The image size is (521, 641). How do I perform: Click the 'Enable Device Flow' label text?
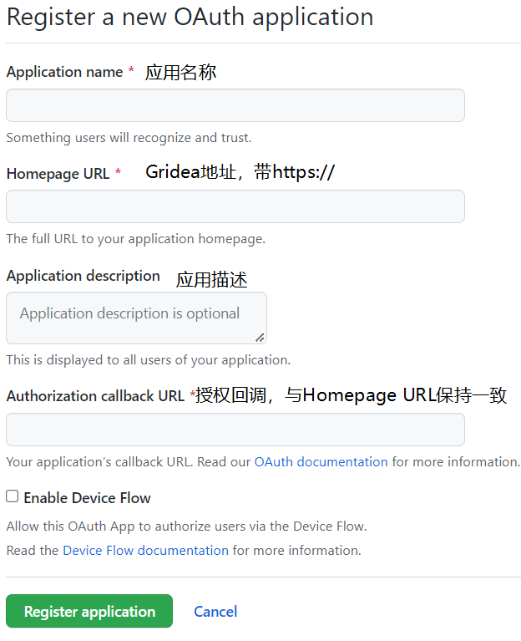[88, 498]
